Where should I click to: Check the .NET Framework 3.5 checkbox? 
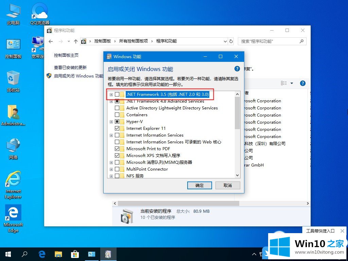point(117,94)
